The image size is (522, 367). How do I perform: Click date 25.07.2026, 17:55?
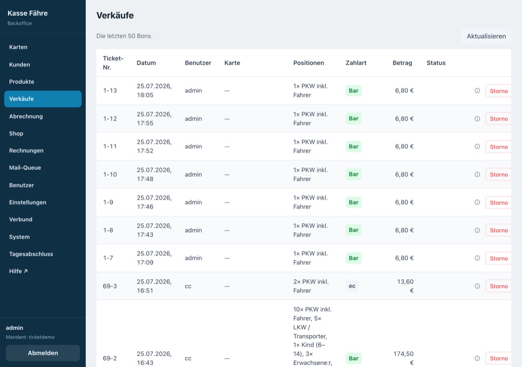(154, 118)
